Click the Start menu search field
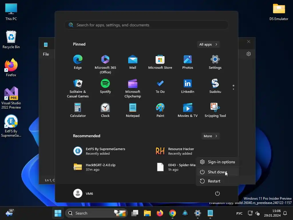 point(146,25)
